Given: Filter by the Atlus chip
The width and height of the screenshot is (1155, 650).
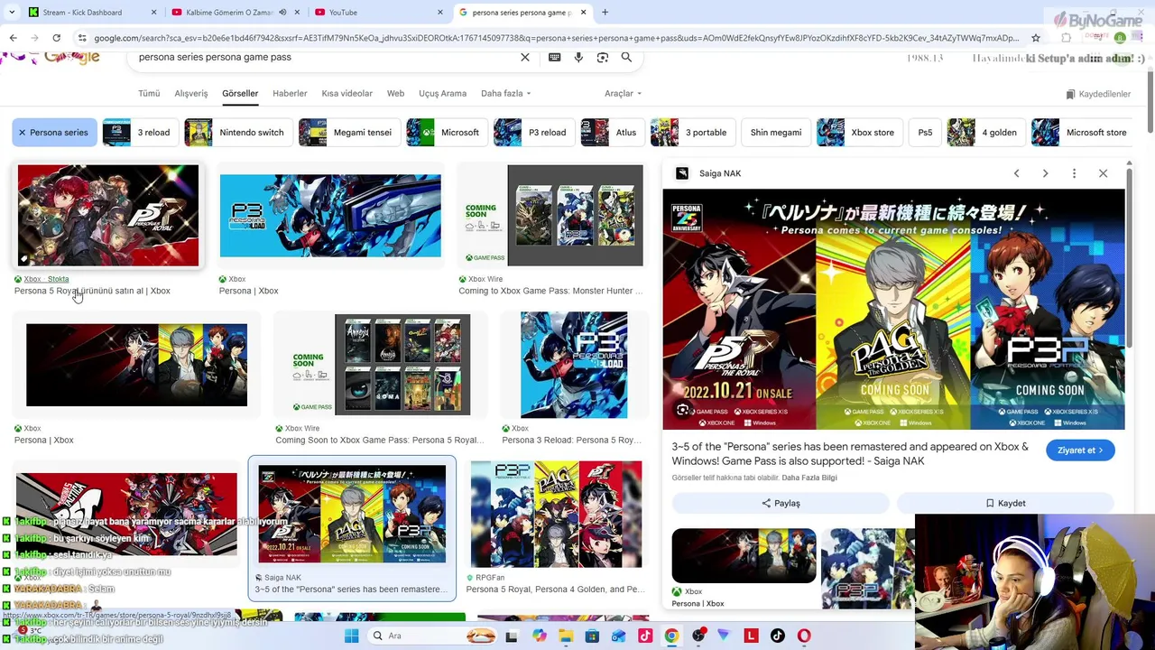Looking at the screenshot, I should pyautogui.click(x=613, y=133).
